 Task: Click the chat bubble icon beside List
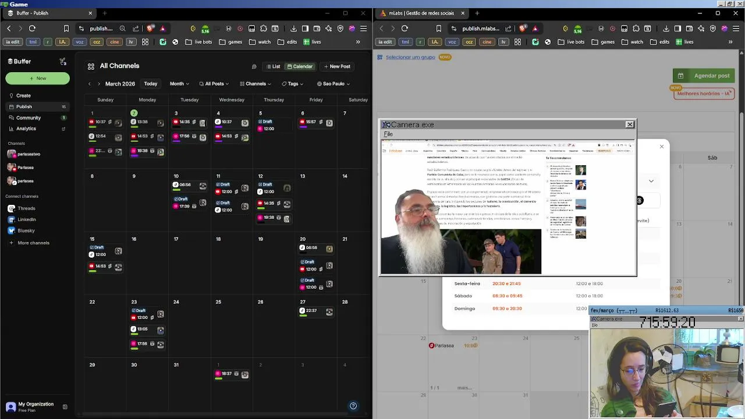[254, 66]
